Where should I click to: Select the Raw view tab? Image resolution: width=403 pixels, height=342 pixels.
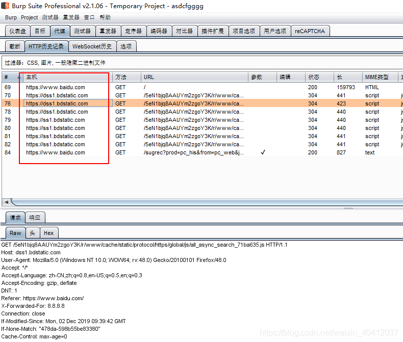(x=15, y=233)
